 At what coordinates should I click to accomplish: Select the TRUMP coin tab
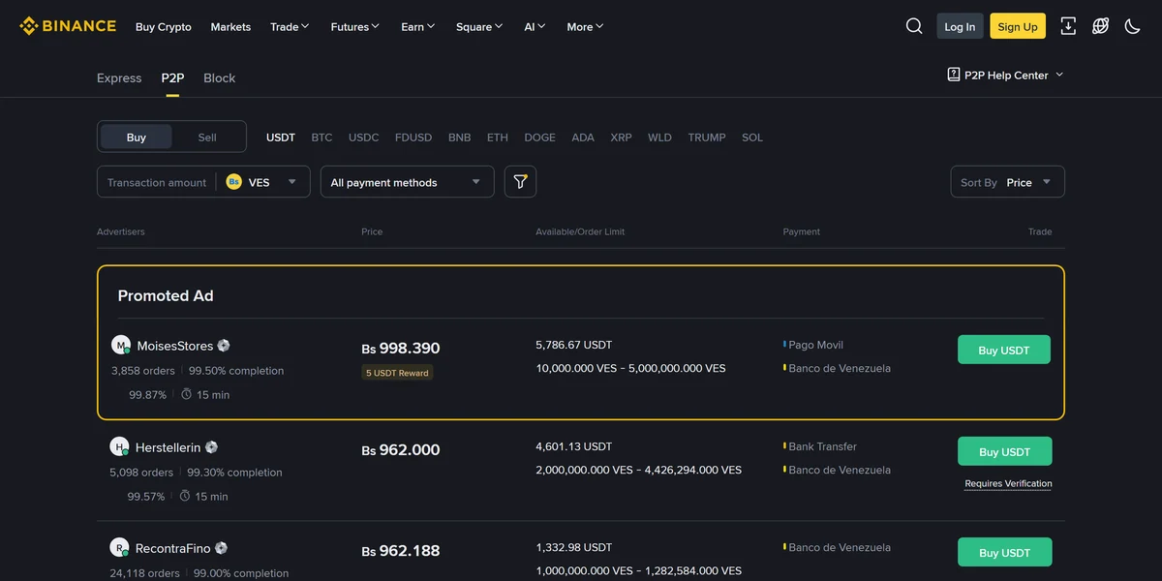(707, 138)
